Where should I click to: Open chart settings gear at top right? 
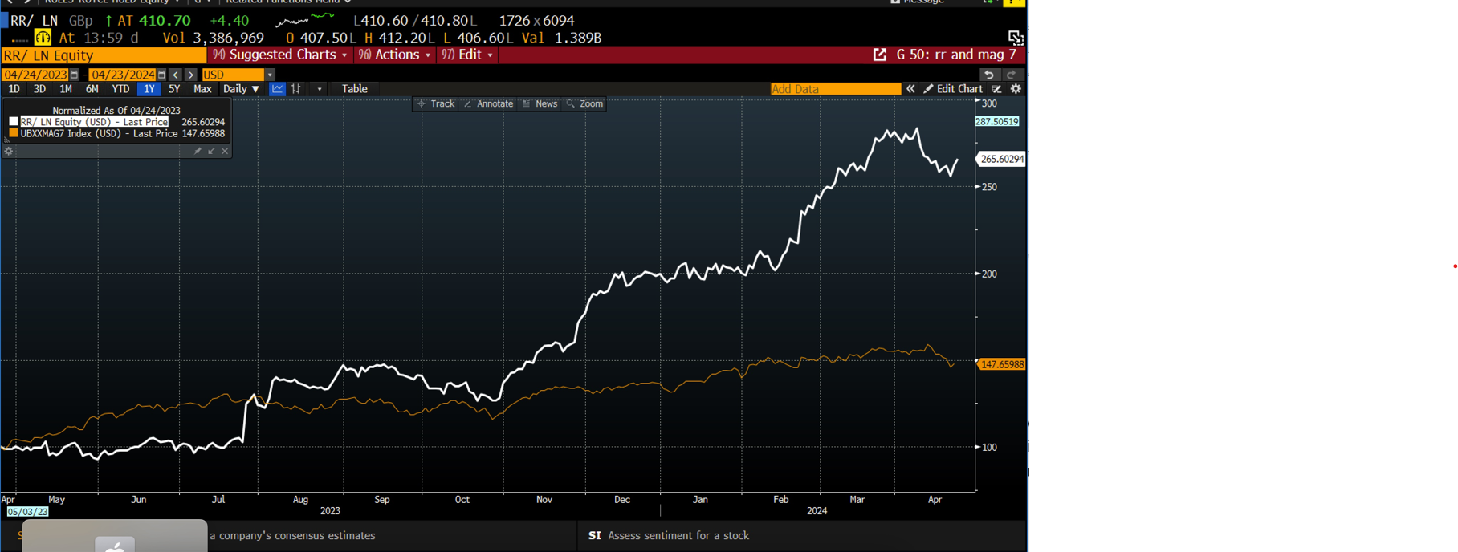(x=1016, y=89)
